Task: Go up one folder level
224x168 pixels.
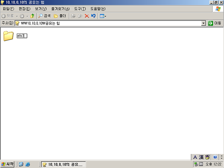Action: tap(32, 16)
